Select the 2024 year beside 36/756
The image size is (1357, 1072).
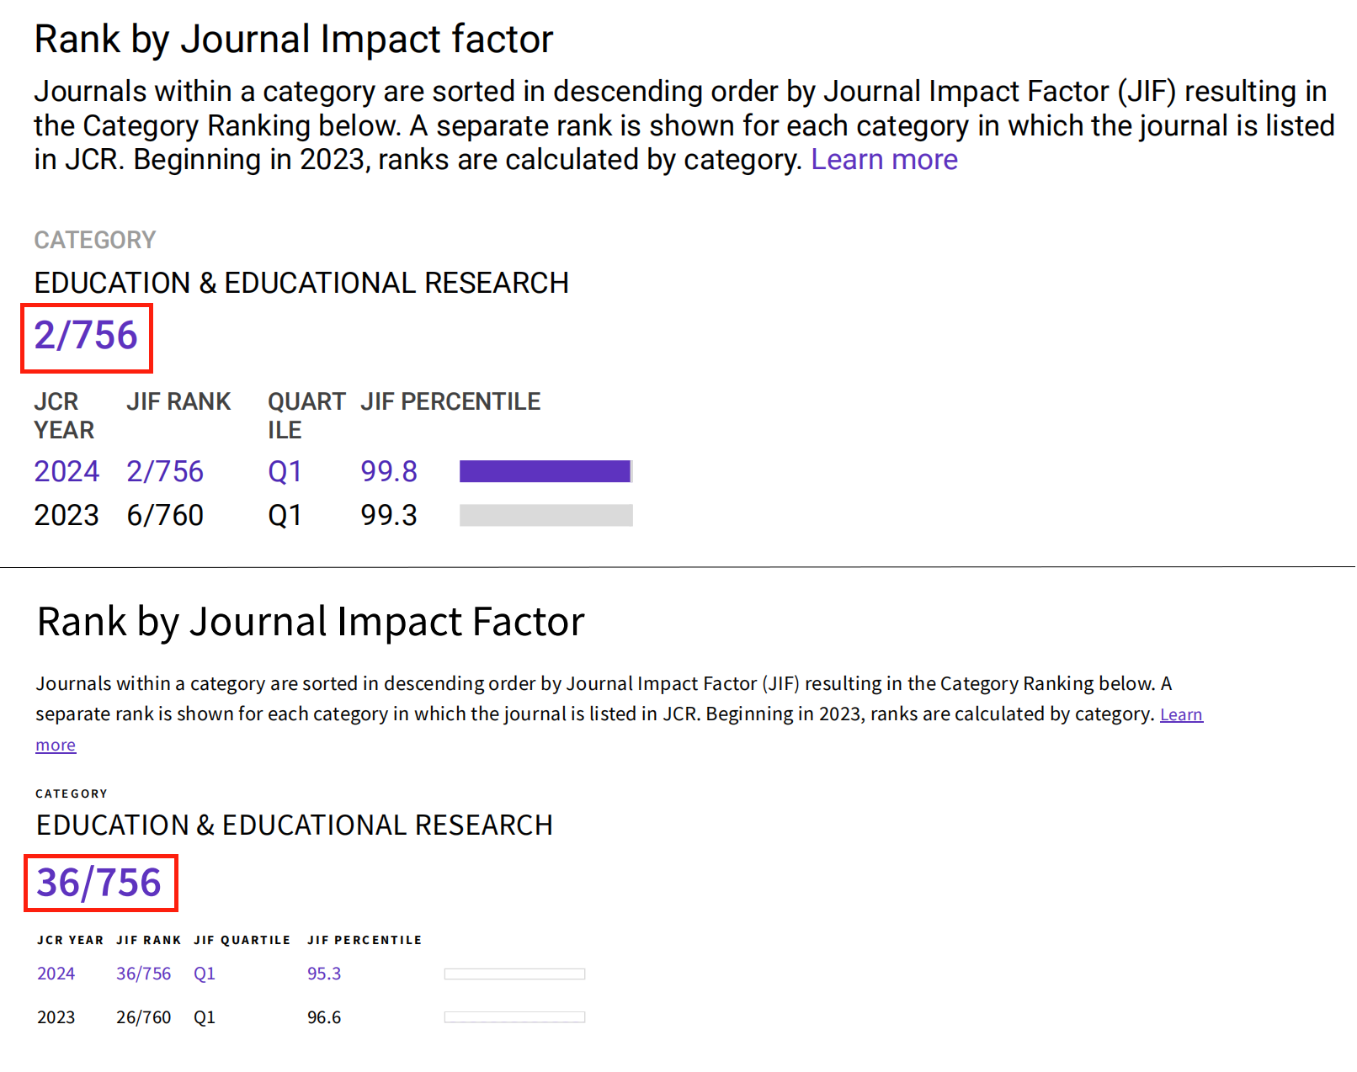(56, 974)
